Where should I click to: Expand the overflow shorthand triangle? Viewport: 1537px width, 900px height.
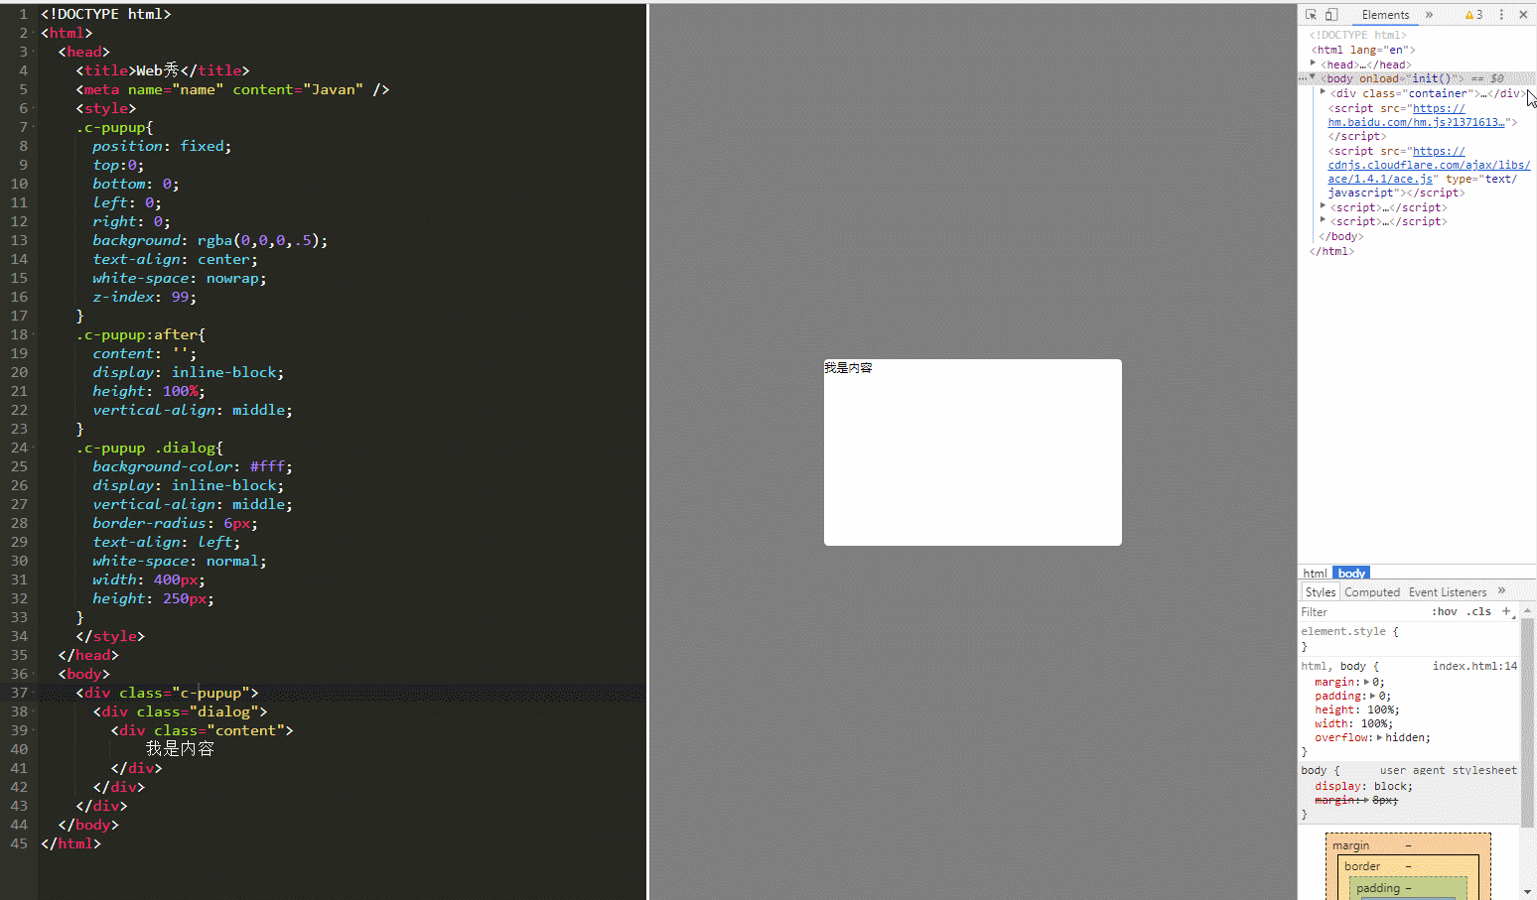pos(1379,737)
